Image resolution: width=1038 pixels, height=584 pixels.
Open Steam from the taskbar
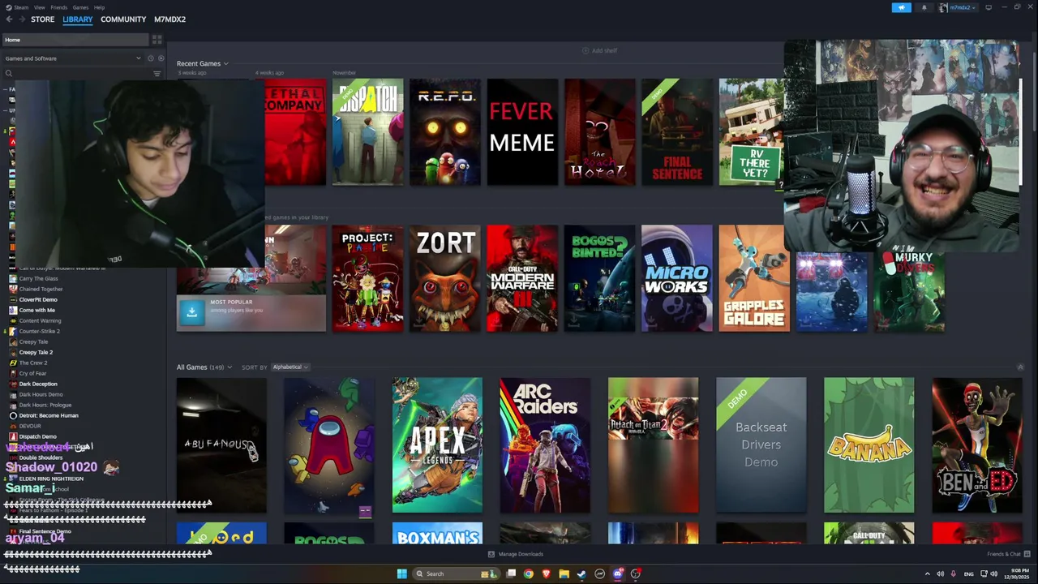click(581, 573)
